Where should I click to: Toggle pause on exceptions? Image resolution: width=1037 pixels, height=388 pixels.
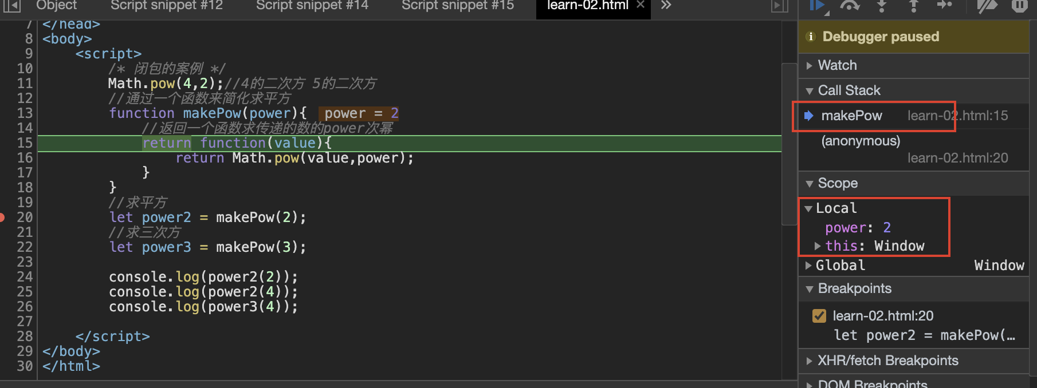point(1019,6)
